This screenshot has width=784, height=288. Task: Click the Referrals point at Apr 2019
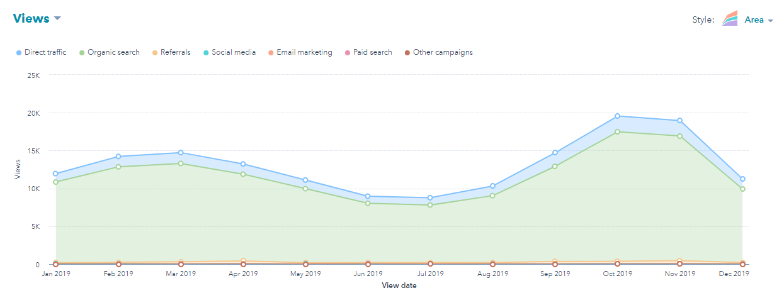click(x=243, y=261)
